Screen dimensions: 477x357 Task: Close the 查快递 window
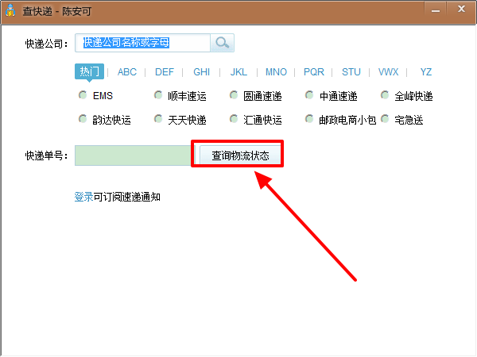pyautogui.click(x=461, y=9)
